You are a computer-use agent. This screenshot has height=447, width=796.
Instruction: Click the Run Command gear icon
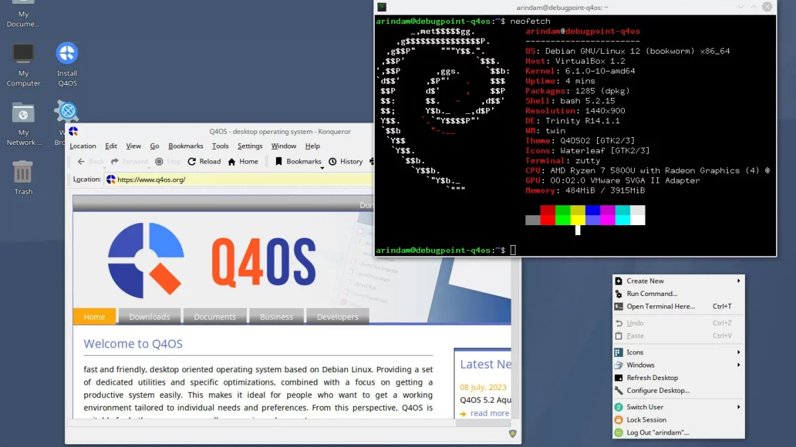pyautogui.click(x=618, y=293)
